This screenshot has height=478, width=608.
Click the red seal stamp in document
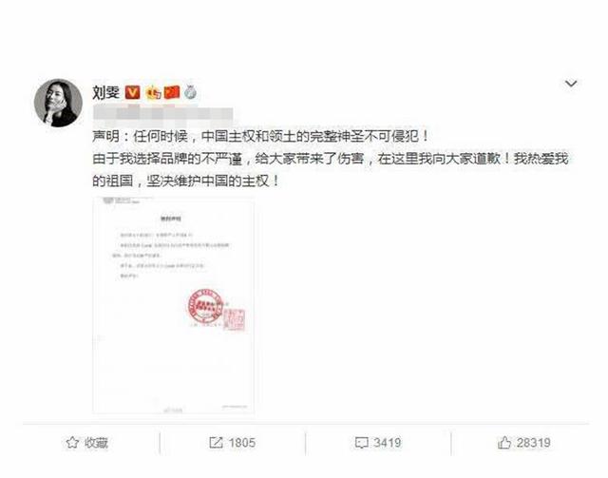pyautogui.click(x=205, y=306)
